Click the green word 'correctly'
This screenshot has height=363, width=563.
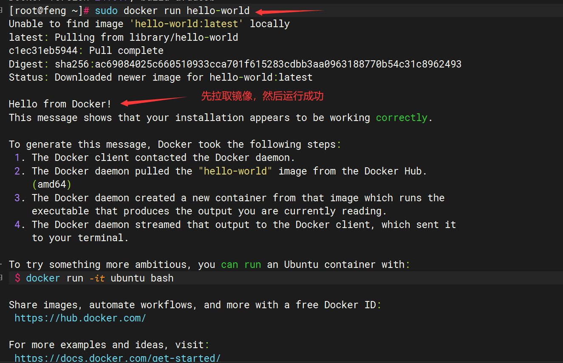click(x=402, y=118)
